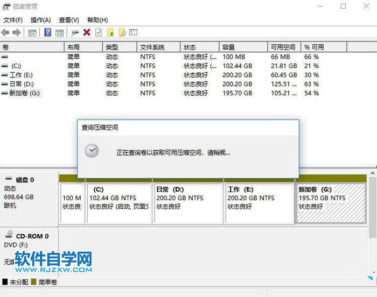Select the 100 M partition block in Disk 0
This screenshot has width=377, height=297.
pos(72,203)
